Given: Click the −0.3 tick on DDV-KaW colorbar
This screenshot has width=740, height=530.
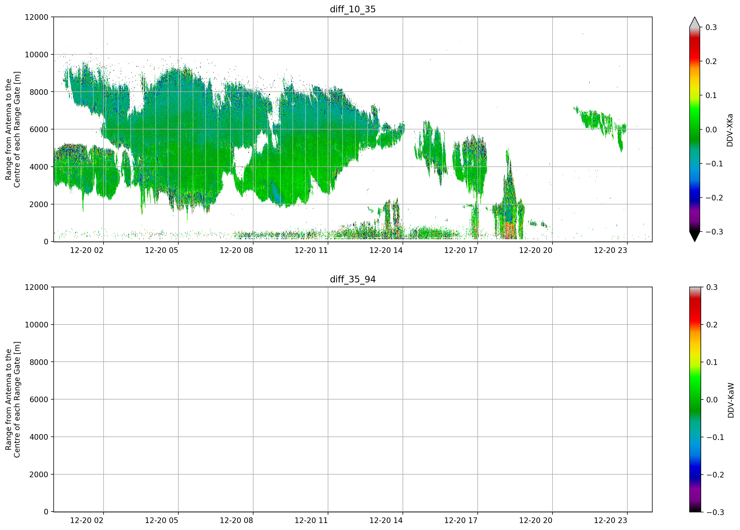Looking at the screenshot, I should [715, 512].
